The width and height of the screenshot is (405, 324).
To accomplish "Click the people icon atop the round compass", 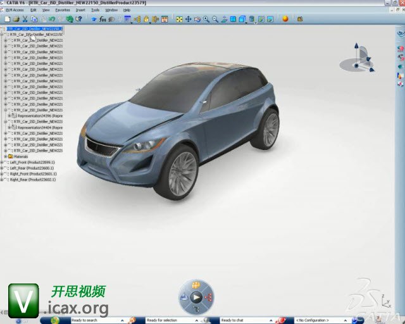I will (196, 285).
